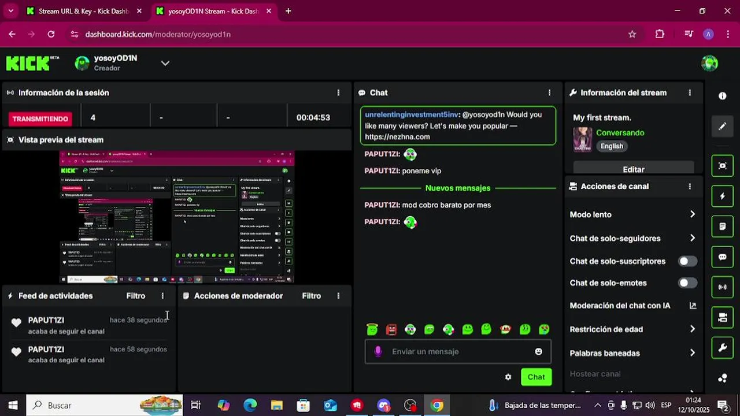Show hidden system tray icons chevron
The image size is (740, 416).
pyautogui.click(x=597, y=406)
